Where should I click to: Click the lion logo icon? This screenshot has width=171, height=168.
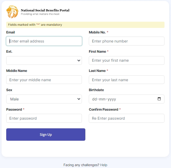[12, 12]
